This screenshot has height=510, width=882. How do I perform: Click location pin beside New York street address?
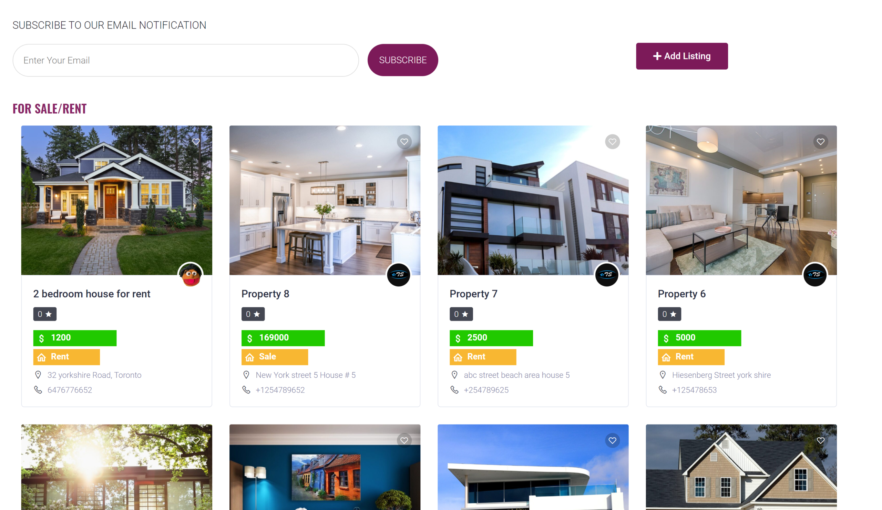pos(246,375)
